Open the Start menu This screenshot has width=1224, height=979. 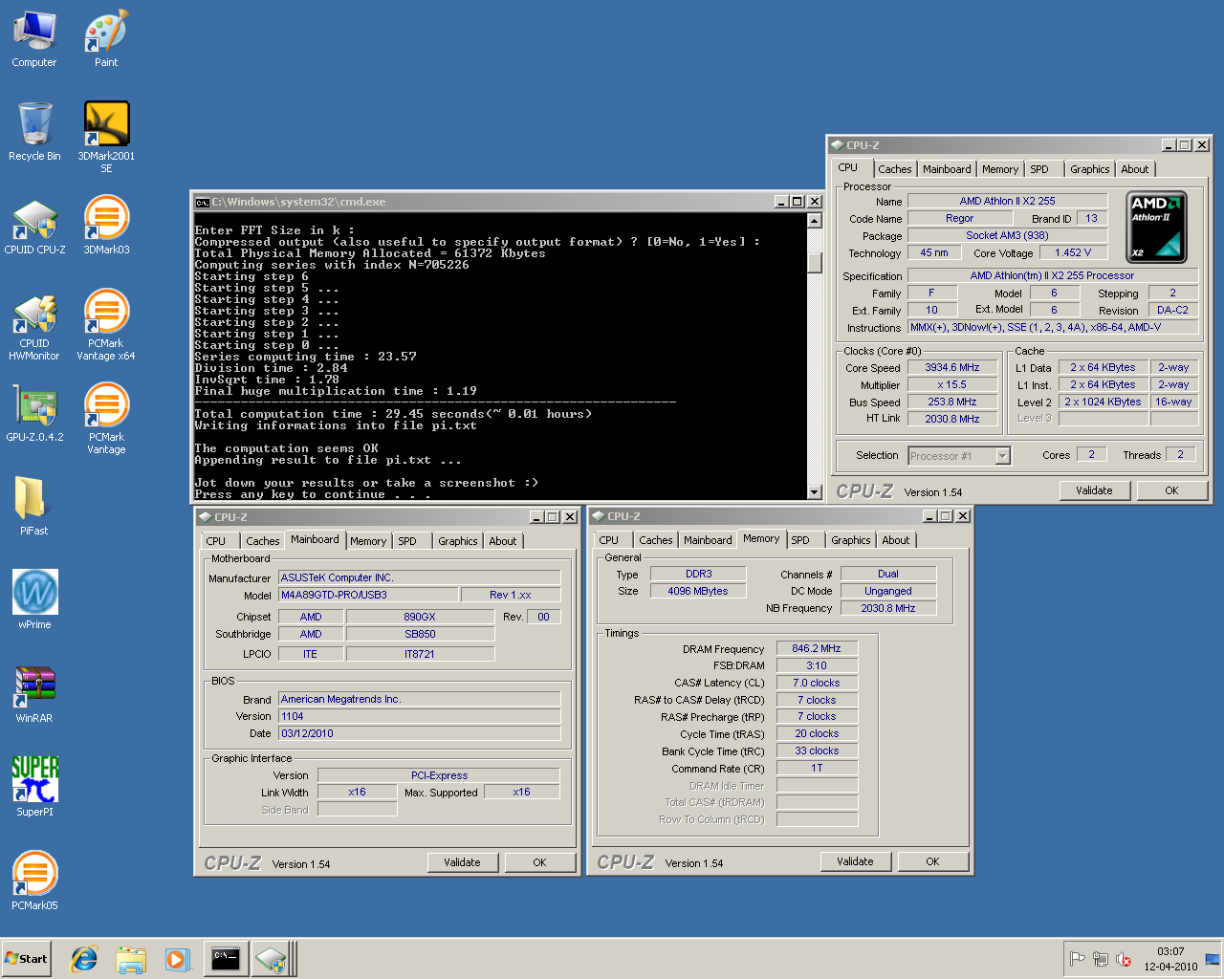pyautogui.click(x=26, y=959)
